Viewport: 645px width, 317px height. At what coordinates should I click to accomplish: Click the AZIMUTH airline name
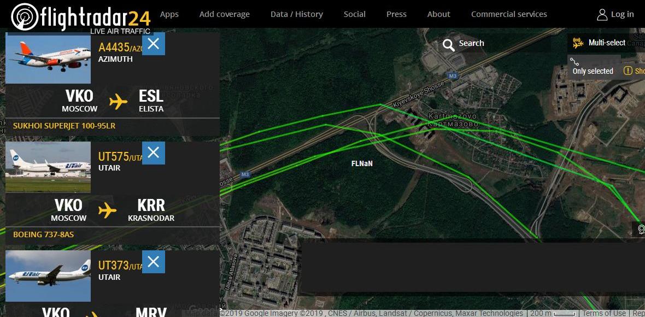click(115, 59)
